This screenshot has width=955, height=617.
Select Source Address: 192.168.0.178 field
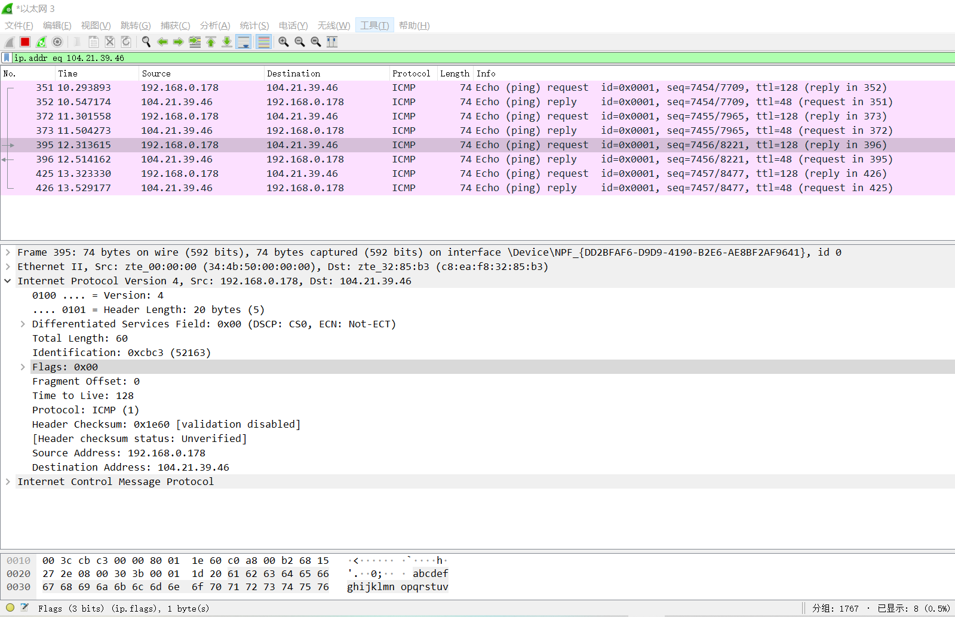(119, 453)
